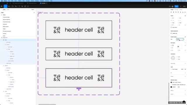
Task: Collapse the Small variant layer
Action: [4, 40]
